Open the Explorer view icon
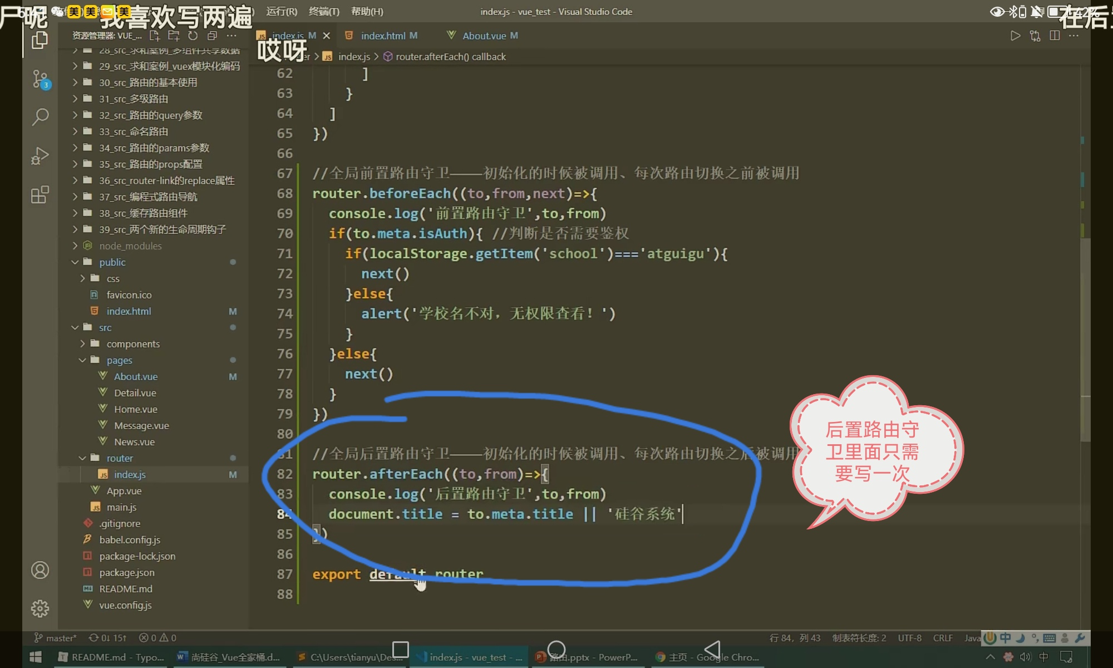Screen dimensions: 1113x668 (x=40, y=40)
